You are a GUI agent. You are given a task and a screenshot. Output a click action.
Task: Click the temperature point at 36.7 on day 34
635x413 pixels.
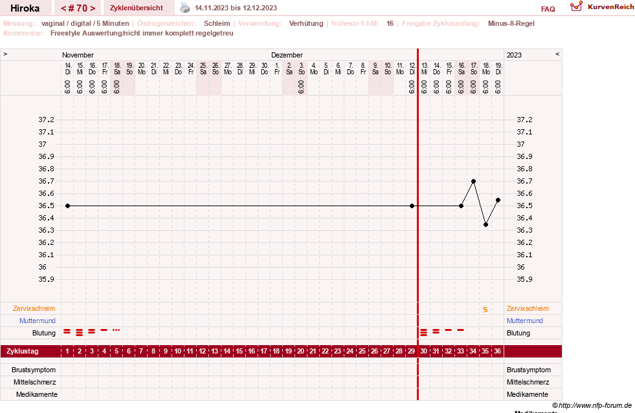[473, 181]
